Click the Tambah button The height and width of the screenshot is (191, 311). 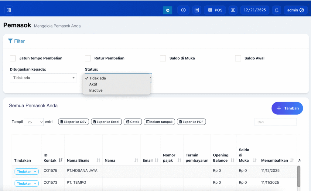287,108
